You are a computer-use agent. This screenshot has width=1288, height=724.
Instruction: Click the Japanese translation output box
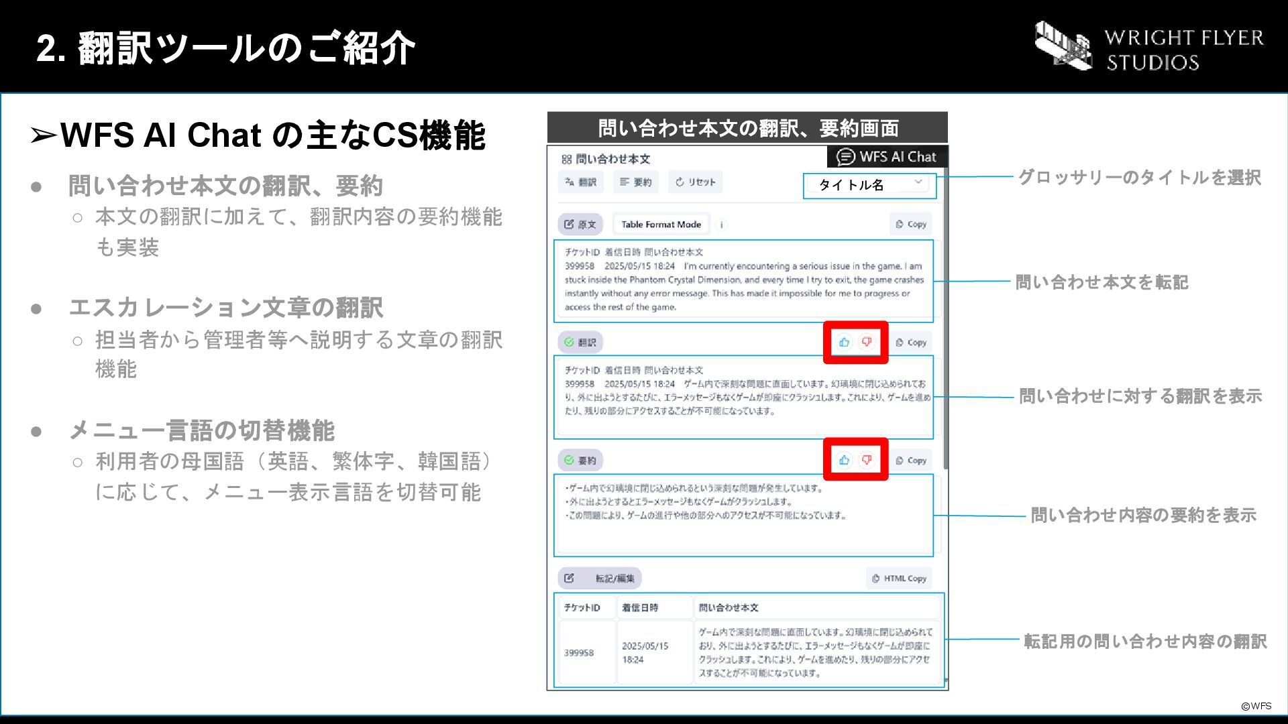point(743,397)
